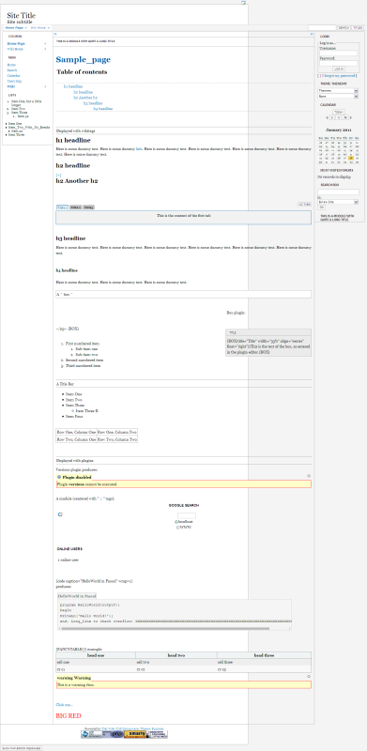367x751 pixels.
Task: Open the 'I forgot my password' link
Action: pyautogui.click(x=338, y=76)
